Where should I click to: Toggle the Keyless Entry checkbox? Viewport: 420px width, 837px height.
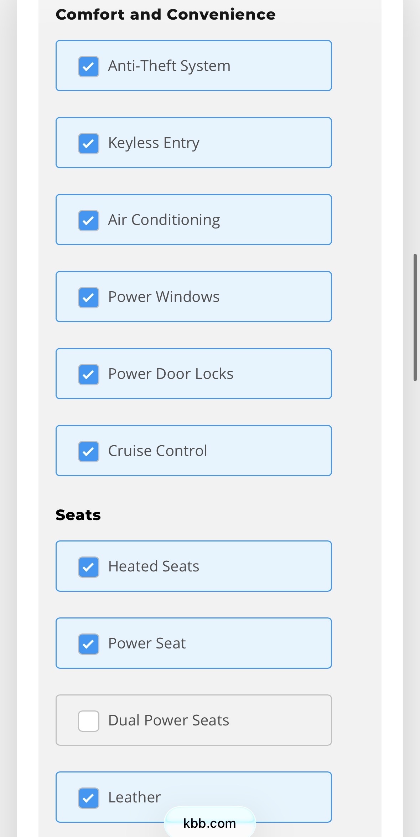tap(89, 144)
